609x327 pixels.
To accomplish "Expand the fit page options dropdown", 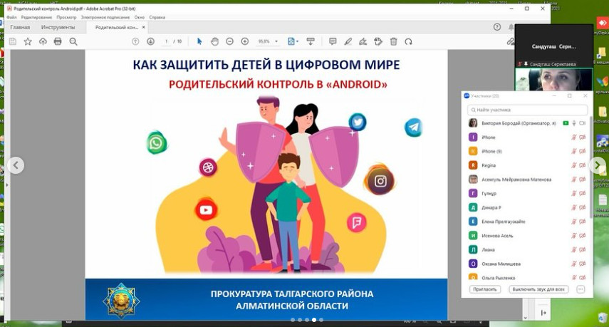I will click(297, 42).
